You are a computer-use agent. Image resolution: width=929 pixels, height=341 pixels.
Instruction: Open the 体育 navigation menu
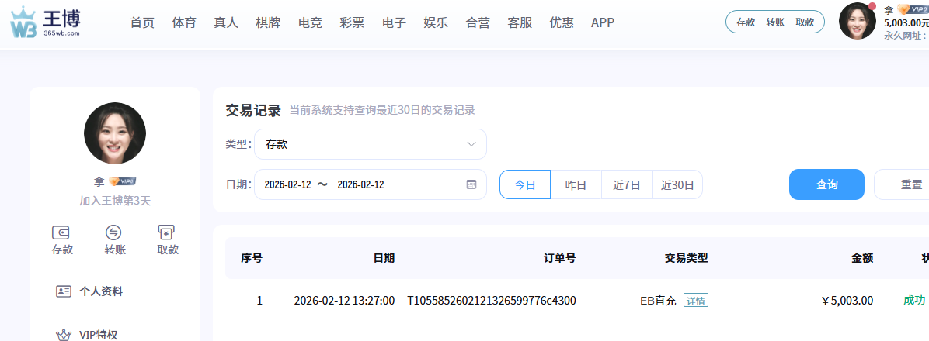point(184,22)
